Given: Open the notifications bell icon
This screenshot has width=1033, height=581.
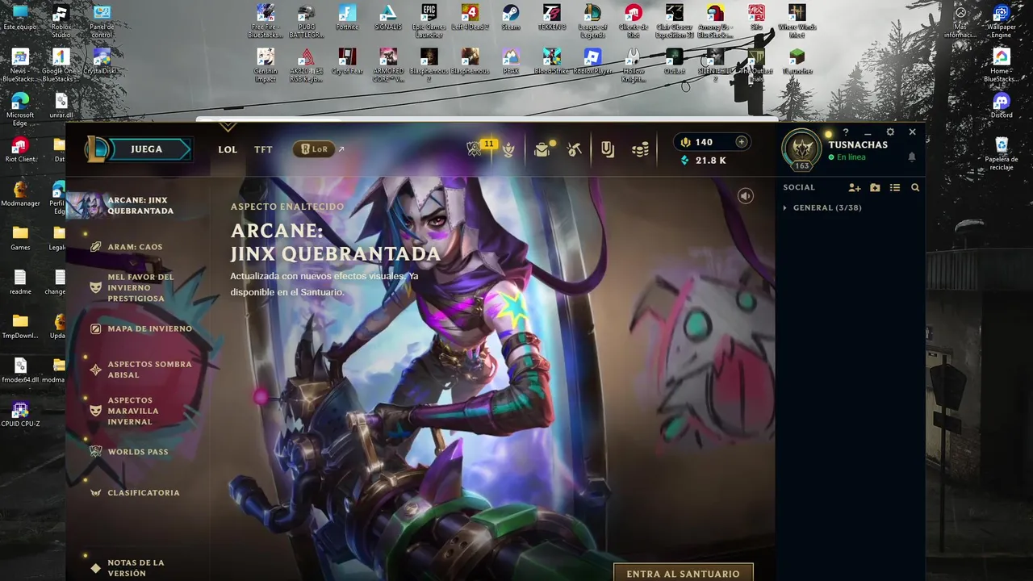Looking at the screenshot, I should (x=912, y=157).
